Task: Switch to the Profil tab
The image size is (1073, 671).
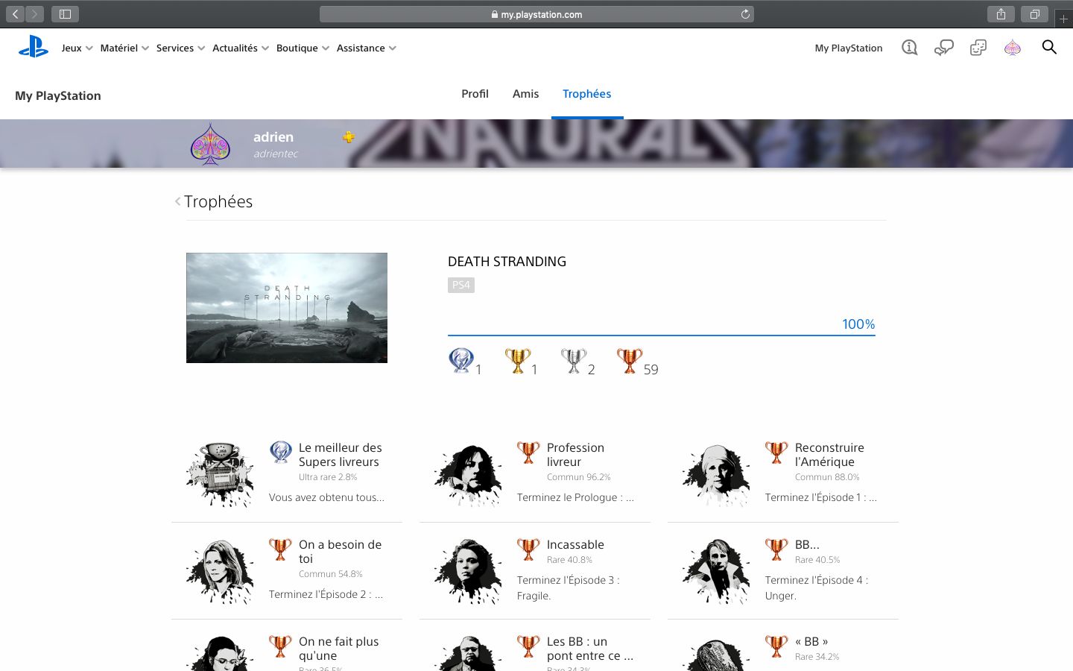Action: 475,94
